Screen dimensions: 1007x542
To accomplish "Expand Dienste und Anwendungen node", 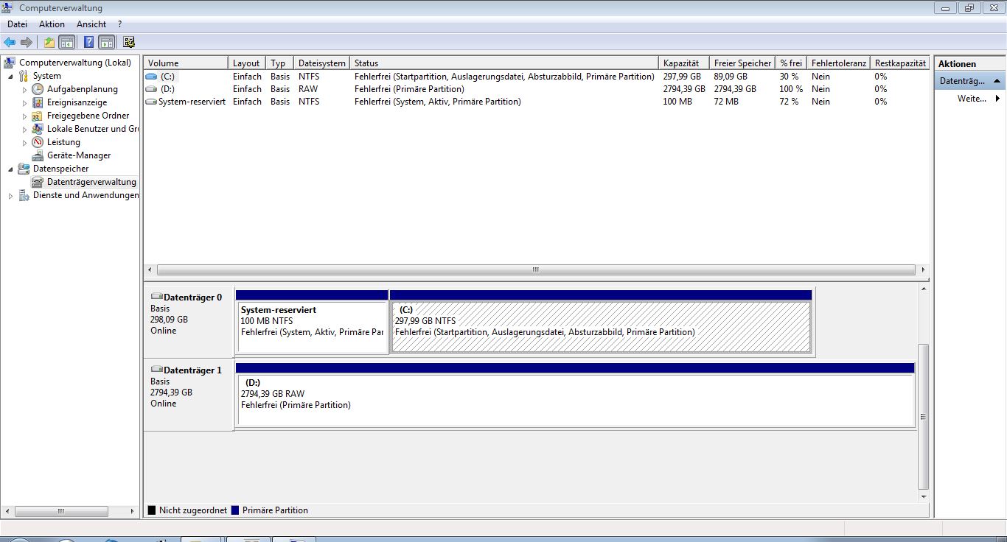I will (x=10, y=195).
